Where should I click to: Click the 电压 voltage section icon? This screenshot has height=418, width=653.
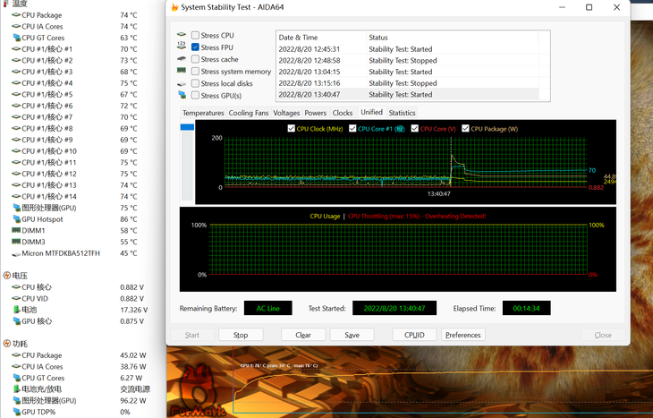click(x=6, y=276)
